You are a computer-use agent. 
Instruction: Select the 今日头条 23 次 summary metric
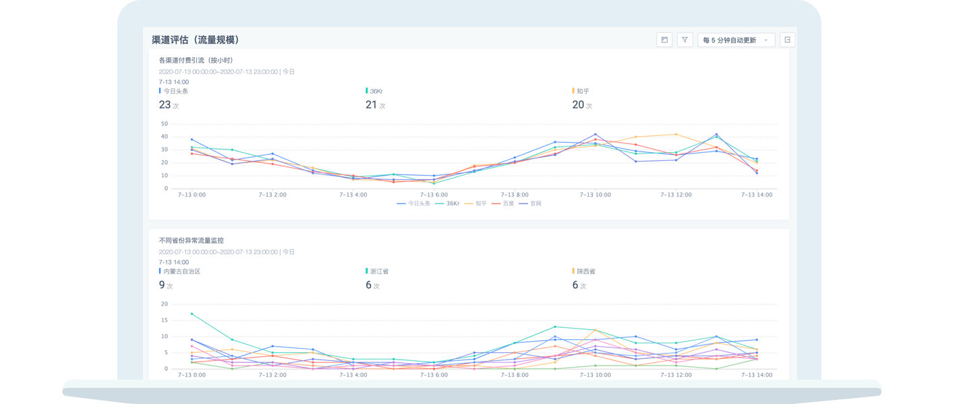pos(170,99)
